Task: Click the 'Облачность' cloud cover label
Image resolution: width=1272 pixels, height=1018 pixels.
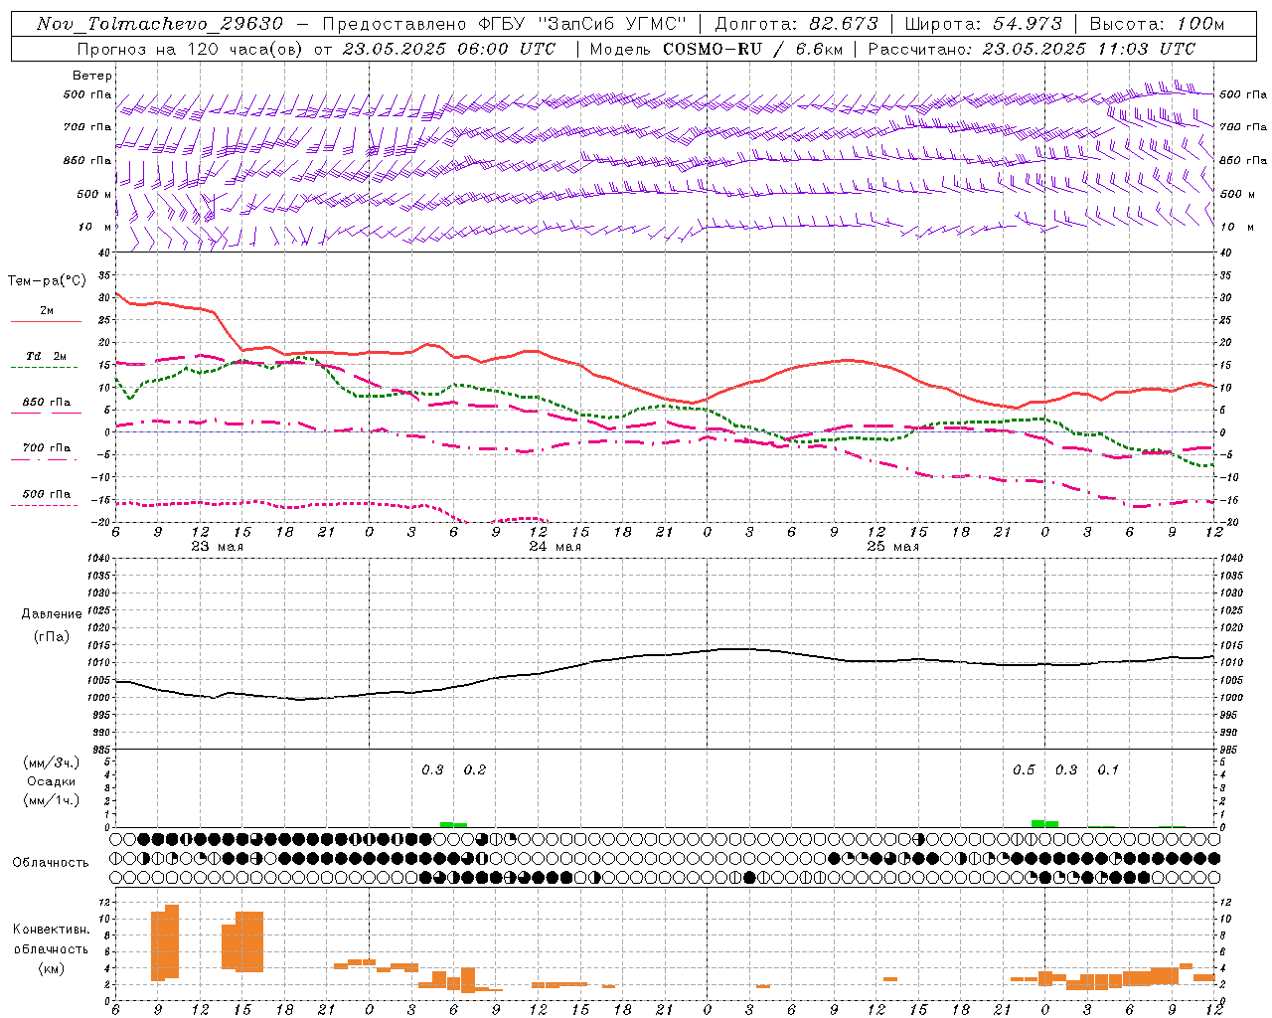Action: pos(51,863)
